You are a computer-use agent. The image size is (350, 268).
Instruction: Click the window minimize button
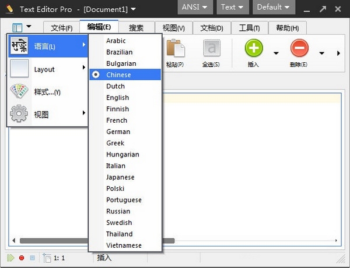[307, 11]
